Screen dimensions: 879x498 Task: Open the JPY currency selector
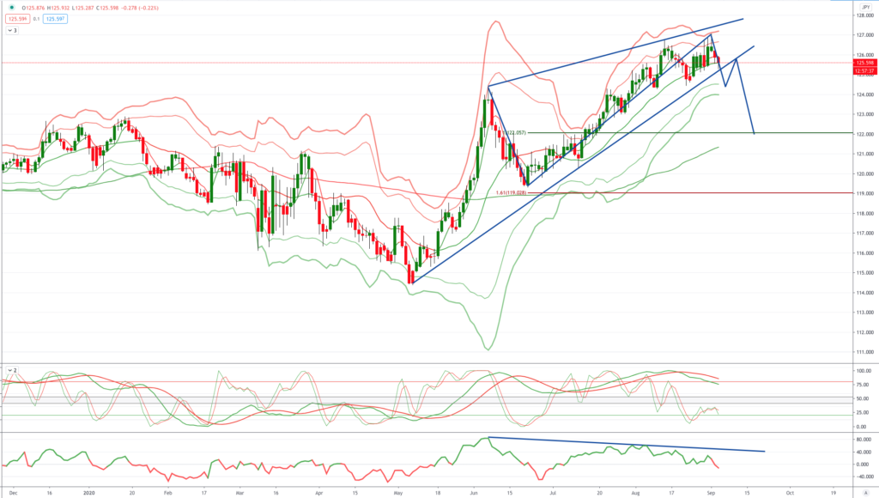click(x=865, y=7)
